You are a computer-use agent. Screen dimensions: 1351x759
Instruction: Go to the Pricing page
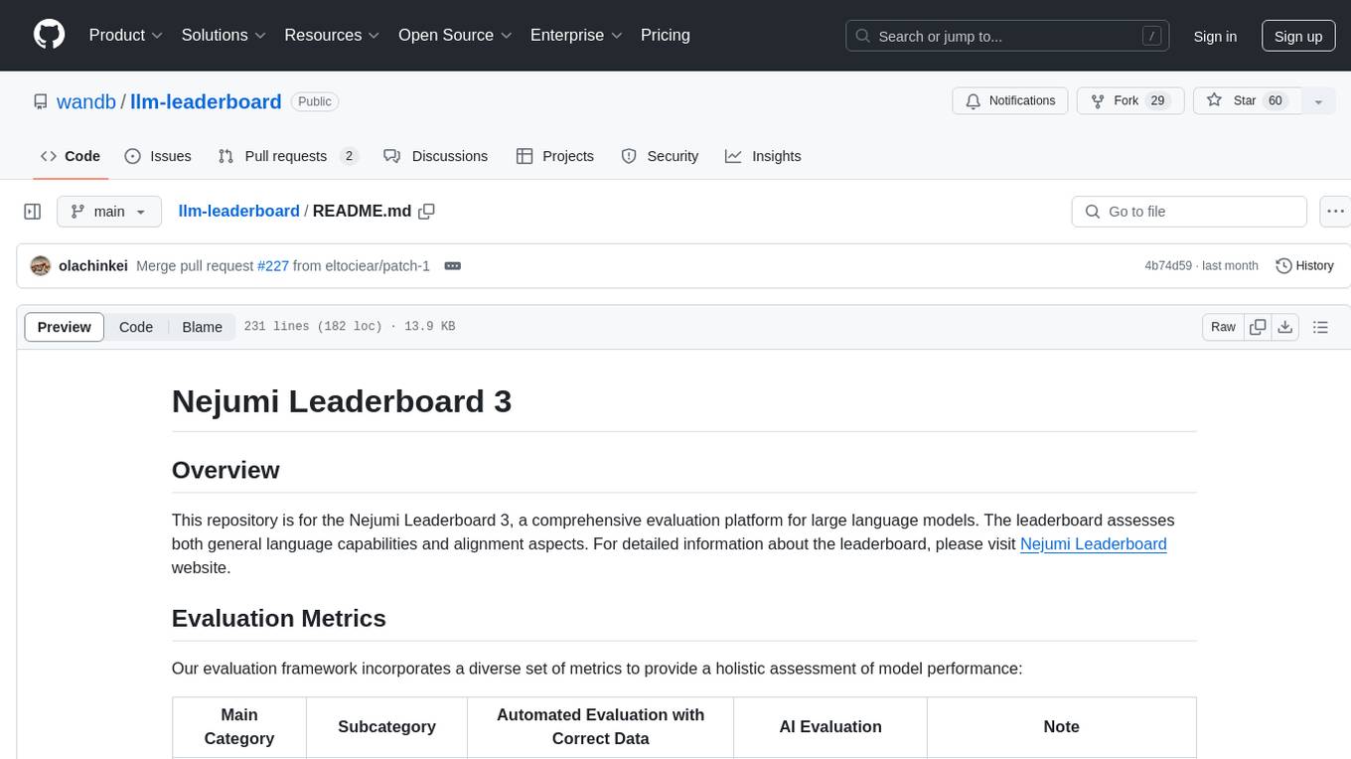pyautogui.click(x=666, y=35)
